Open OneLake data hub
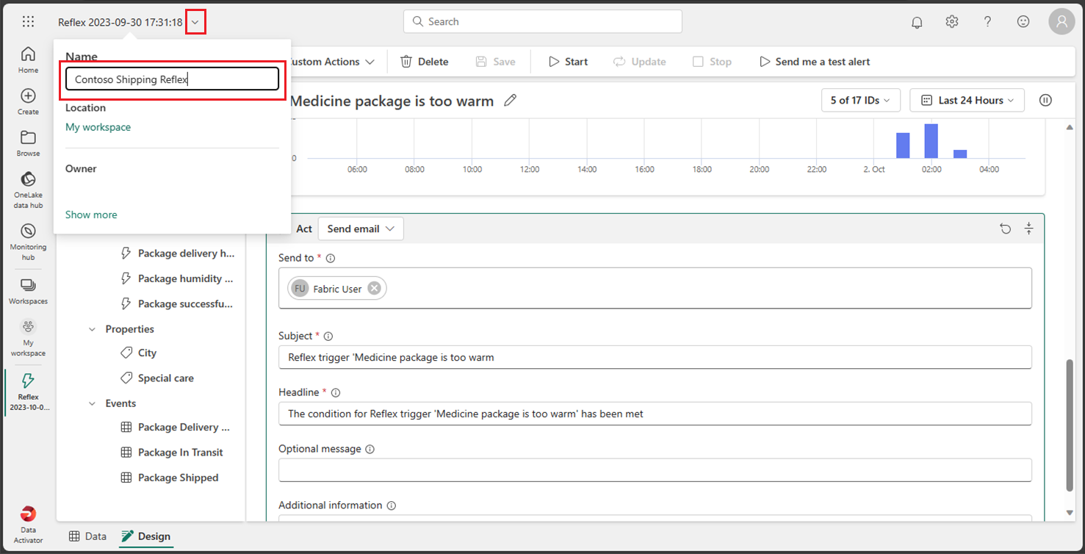Image resolution: width=1085 pixels, height=554 pixels. tap(28, 190)
